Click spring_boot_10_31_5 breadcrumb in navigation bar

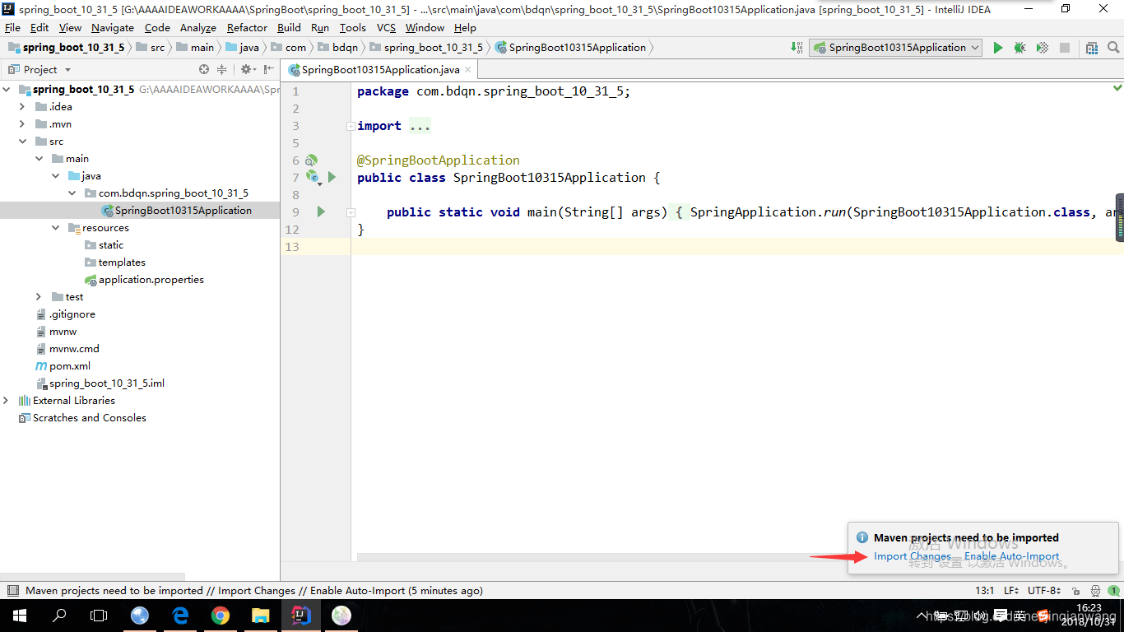pyautogui.click(x=426, y=48)
